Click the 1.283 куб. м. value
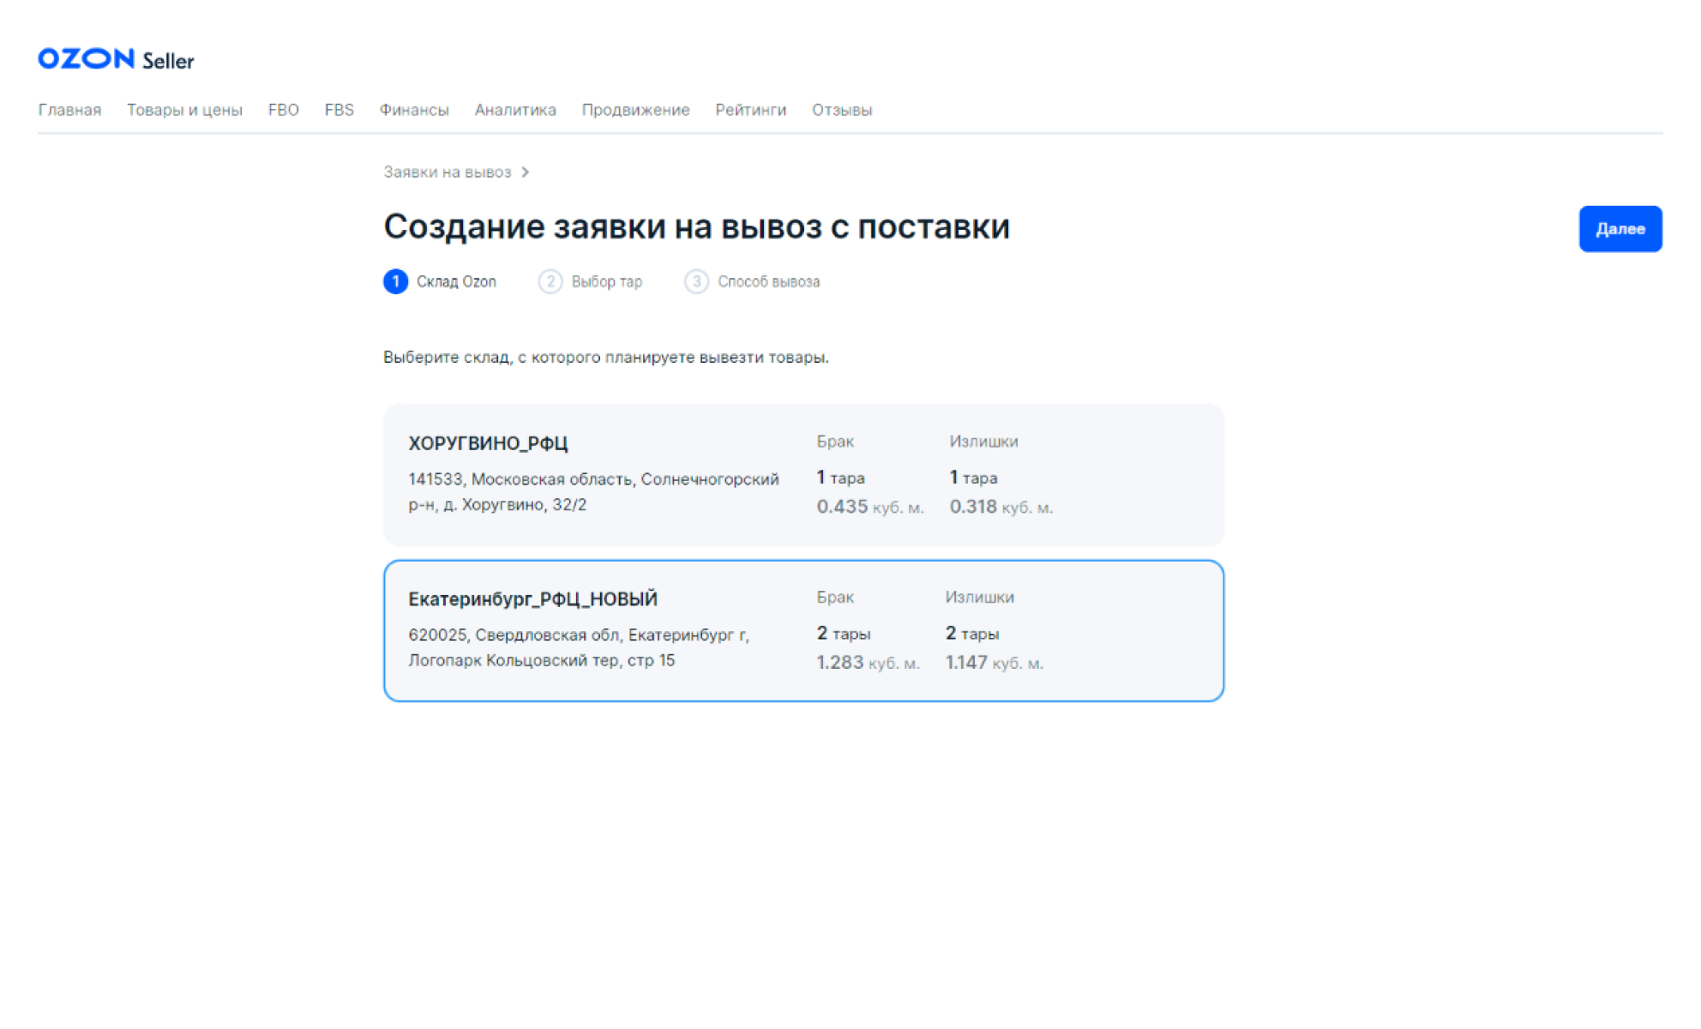 point(868,663)
